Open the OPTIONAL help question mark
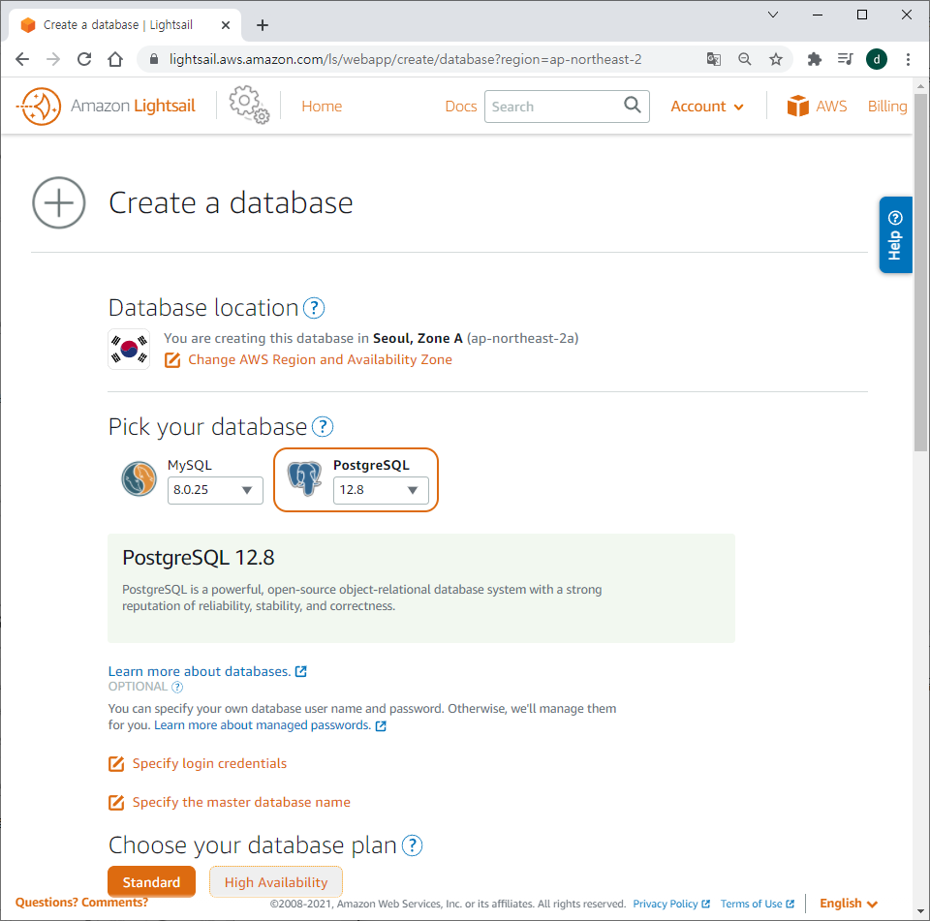The height and width of the screenshot is (921, 930). pos(177,687)
